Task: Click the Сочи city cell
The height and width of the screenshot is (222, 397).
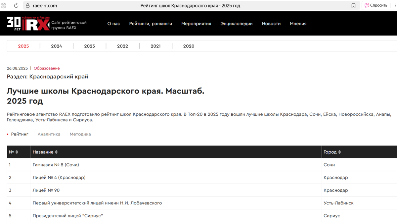Action: (x=329, y=165)
